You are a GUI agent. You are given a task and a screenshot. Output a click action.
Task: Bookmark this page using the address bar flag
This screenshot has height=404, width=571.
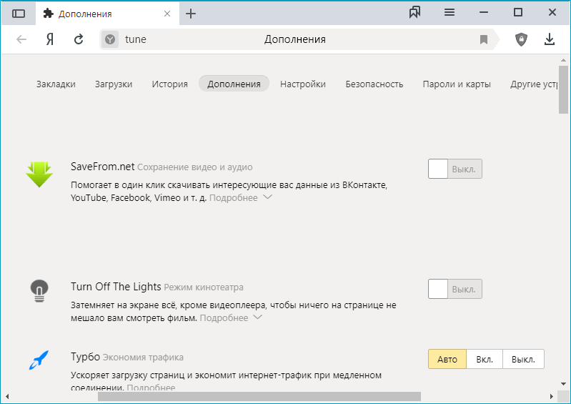(484, 39)
